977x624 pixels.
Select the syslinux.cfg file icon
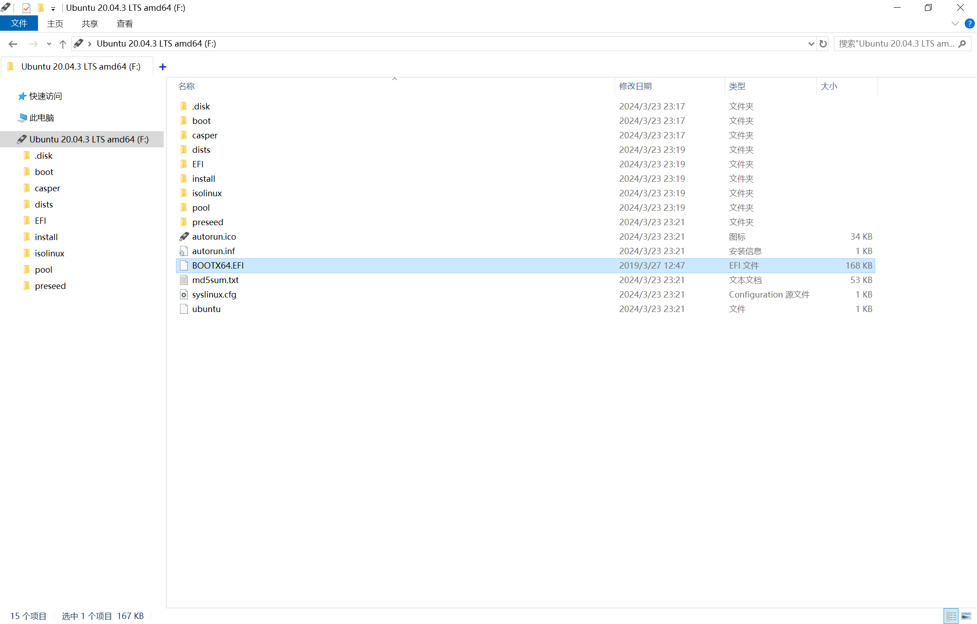click(184, 294)
